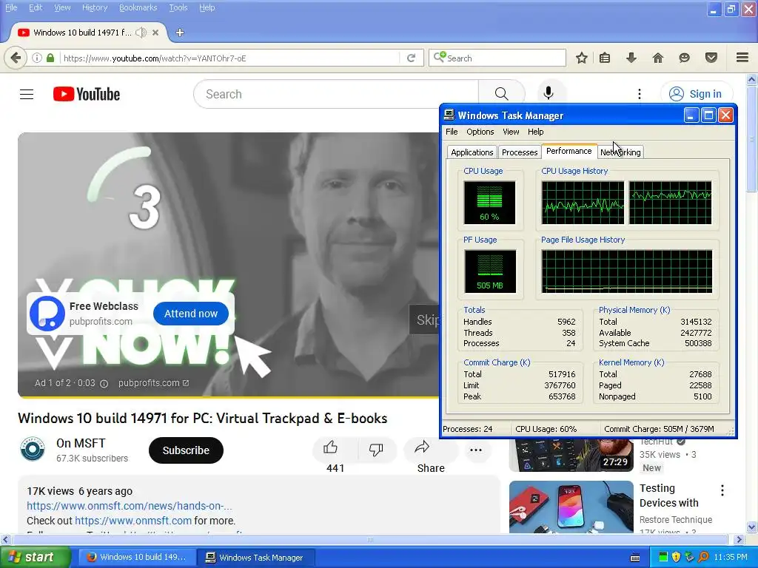Click Sign in on YouTube

(x=697, y=94)
